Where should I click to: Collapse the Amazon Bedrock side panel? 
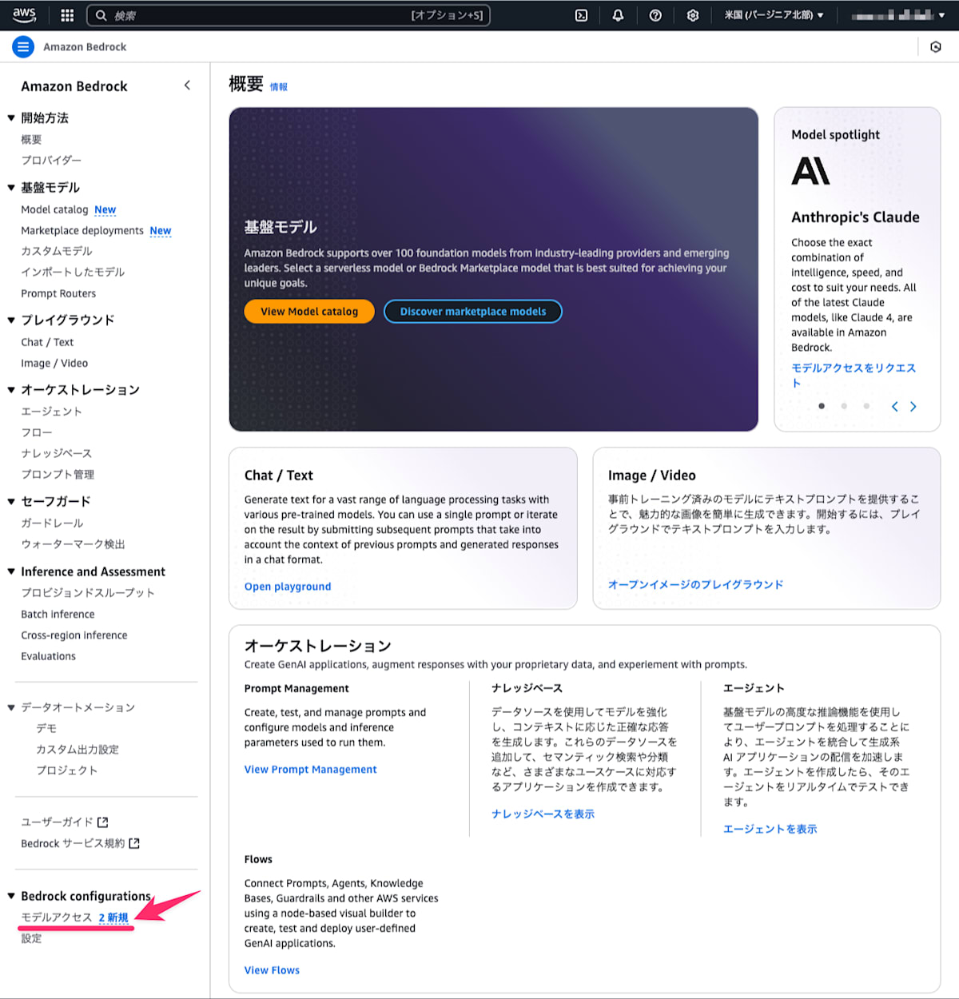pyautogui.click(x=187, y=86)
